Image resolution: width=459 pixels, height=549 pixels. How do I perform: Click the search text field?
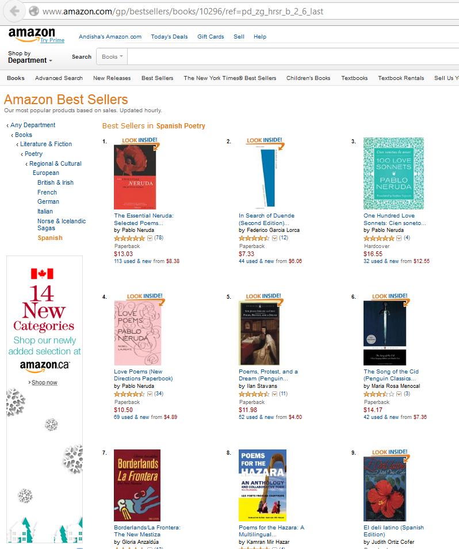288,57
